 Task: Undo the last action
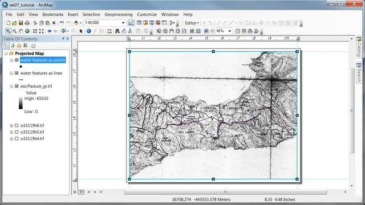pos(62,23)
